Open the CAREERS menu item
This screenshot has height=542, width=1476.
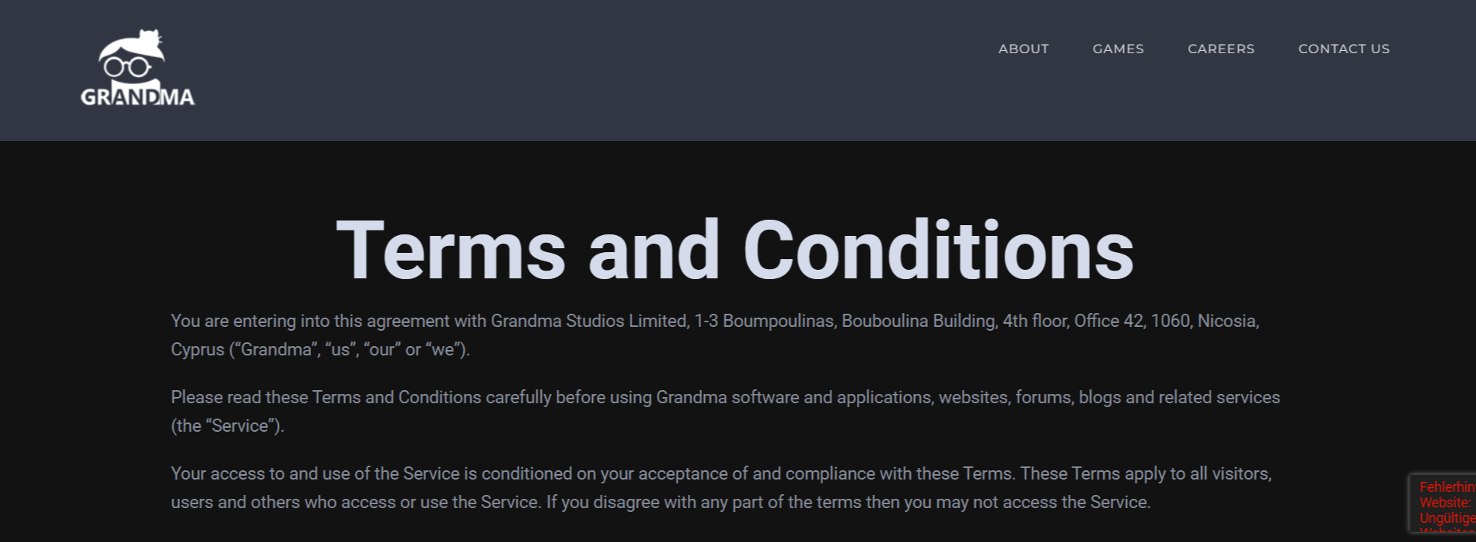[1220, 49]
